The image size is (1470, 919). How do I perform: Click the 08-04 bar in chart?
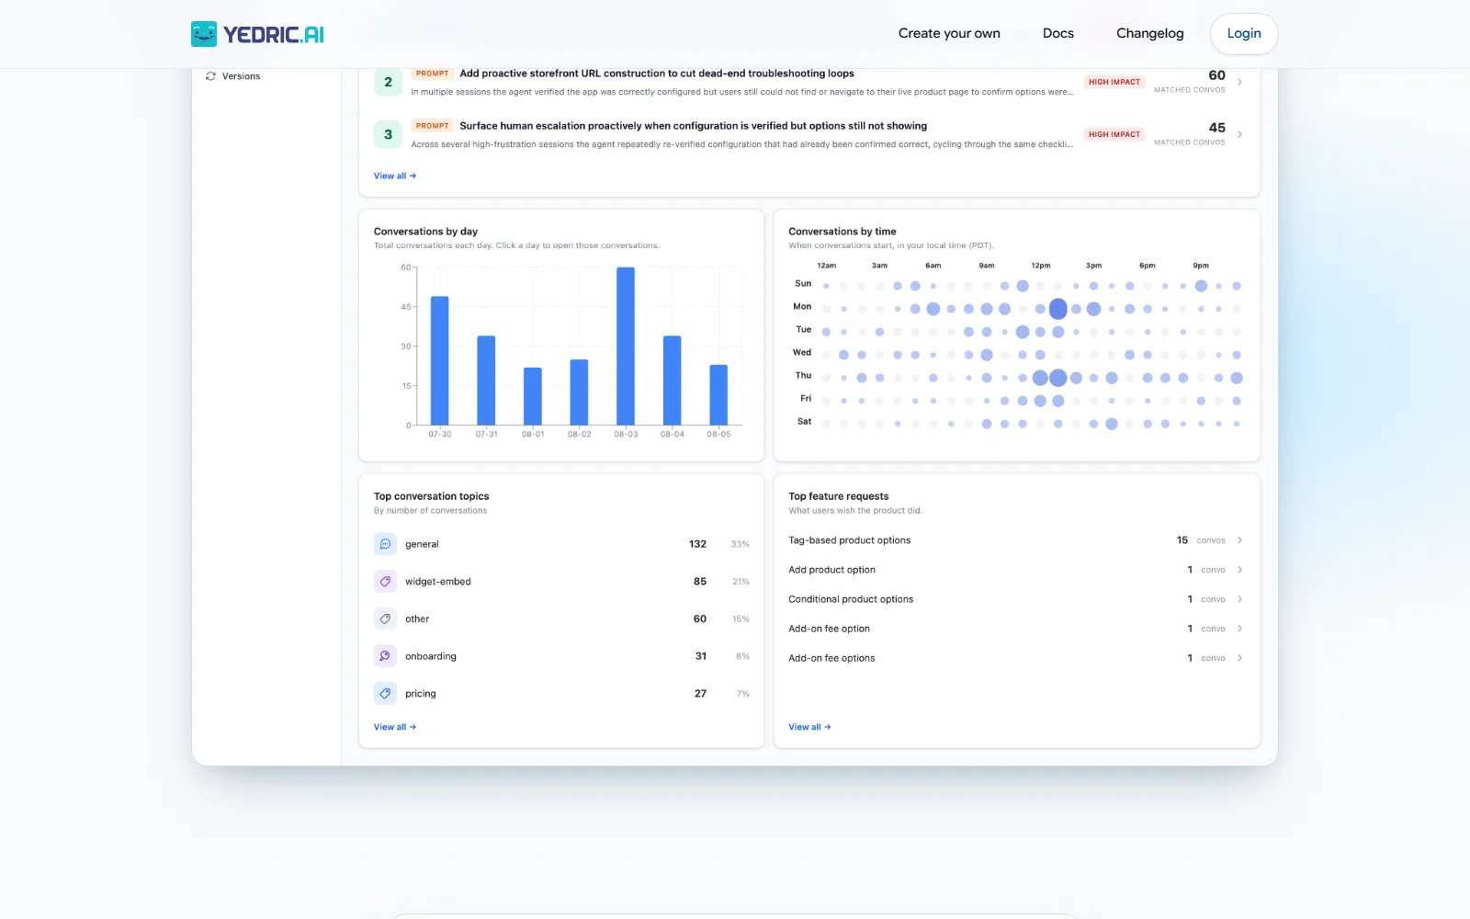coord(673,380)
